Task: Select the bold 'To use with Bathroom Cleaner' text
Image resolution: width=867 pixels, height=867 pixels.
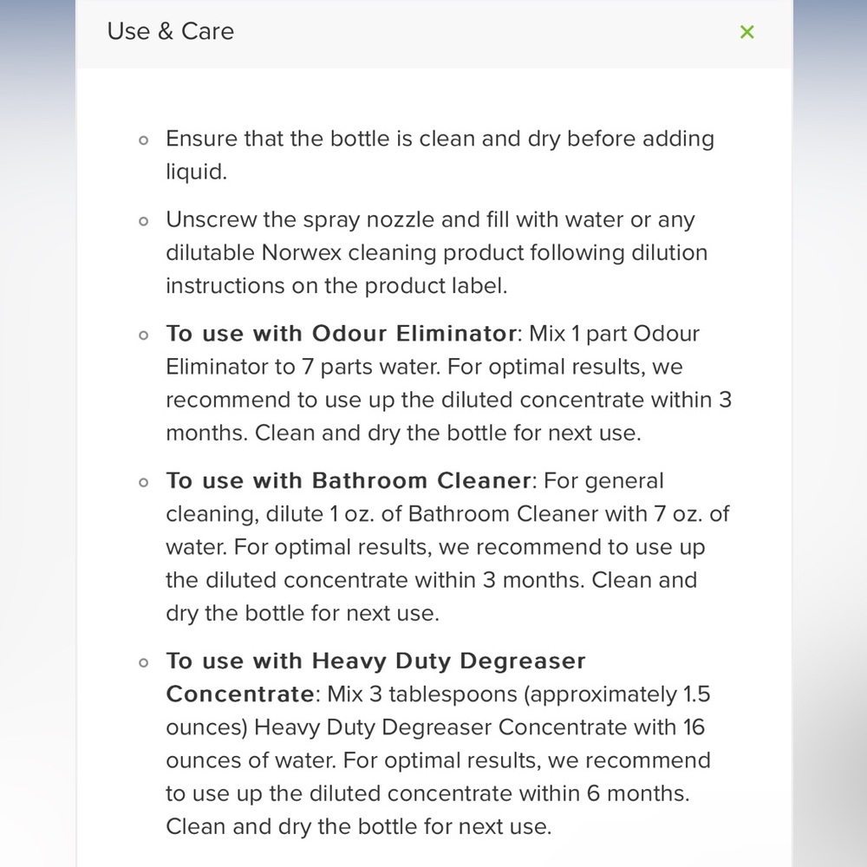Action: (349, 480)
